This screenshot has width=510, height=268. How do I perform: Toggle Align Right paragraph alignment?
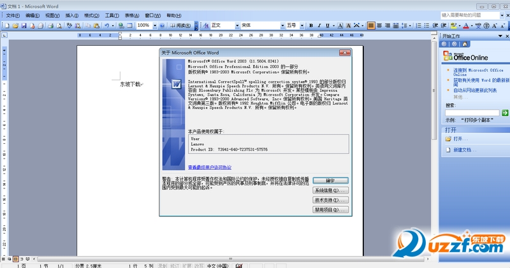click(x=388, y=25)
